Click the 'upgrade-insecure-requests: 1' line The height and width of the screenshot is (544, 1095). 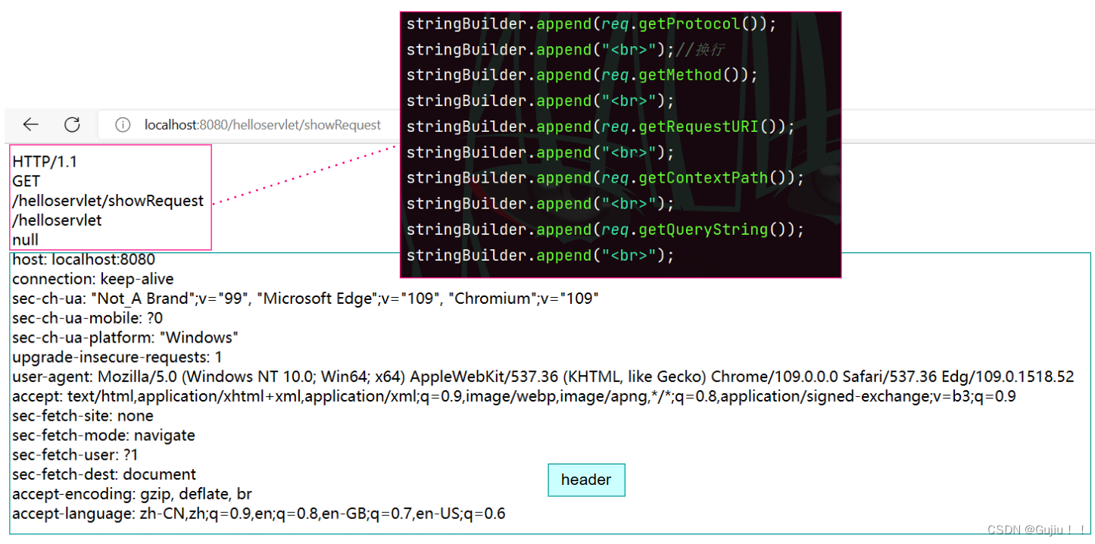tap(117, 357)
